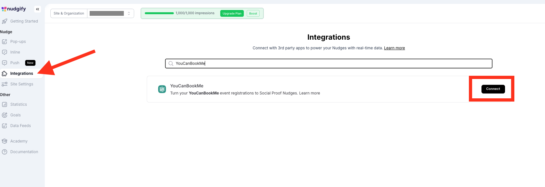Click the Inline sidebar icon
This screenshot has height=187, width=545.
click(5, 52)
